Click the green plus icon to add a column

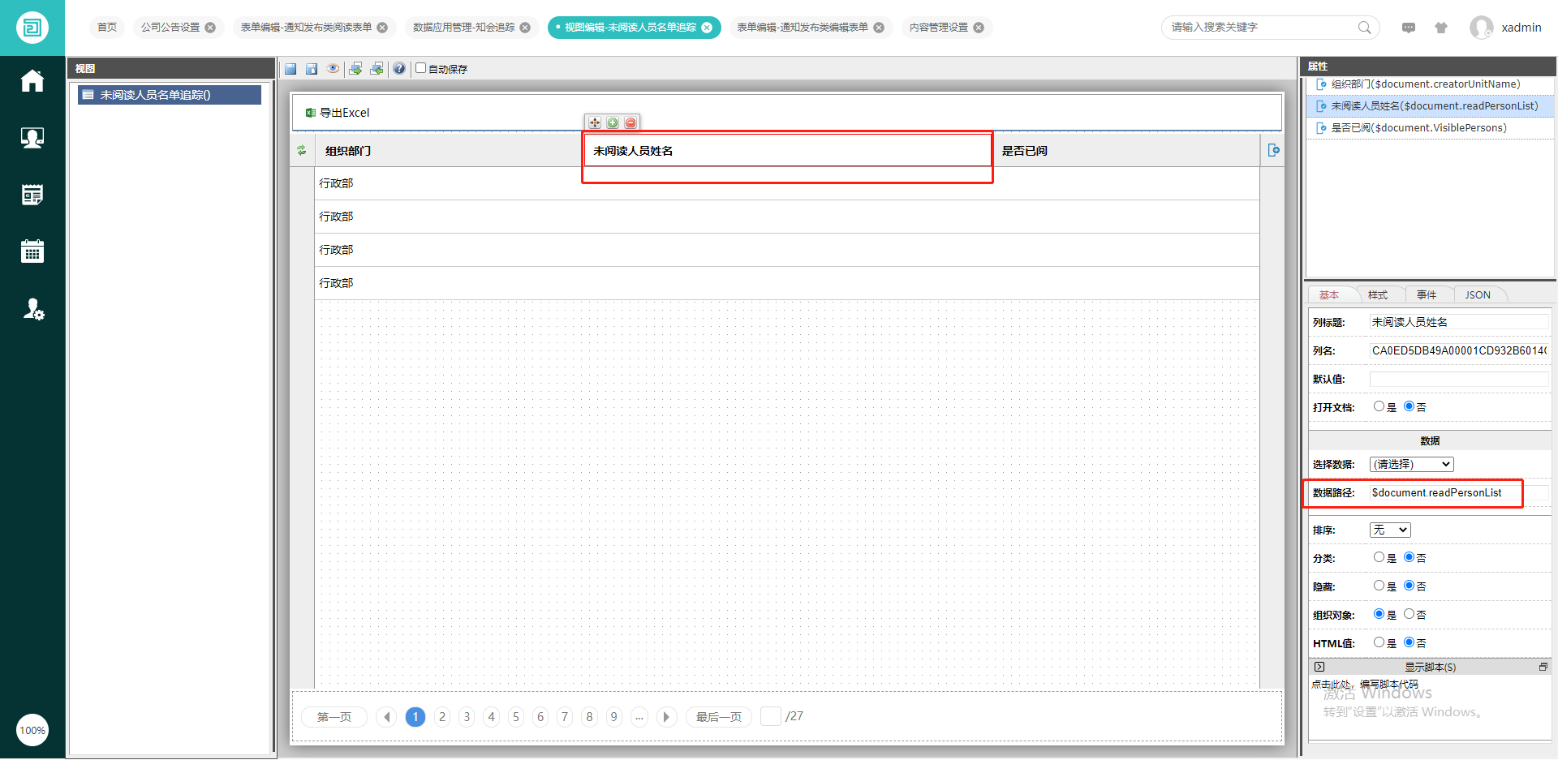pyautogui.click(x=613, y=122)
